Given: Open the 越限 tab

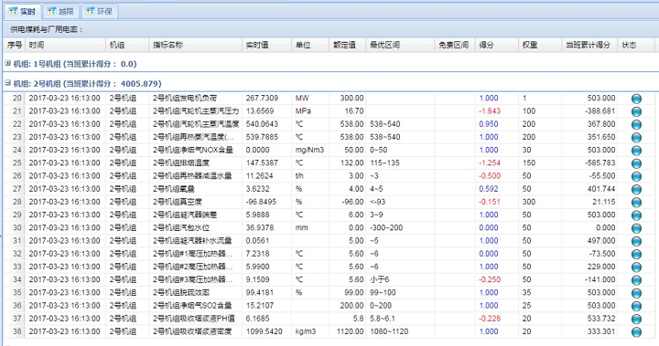Looking at the screenshot, I should [60, 11].
